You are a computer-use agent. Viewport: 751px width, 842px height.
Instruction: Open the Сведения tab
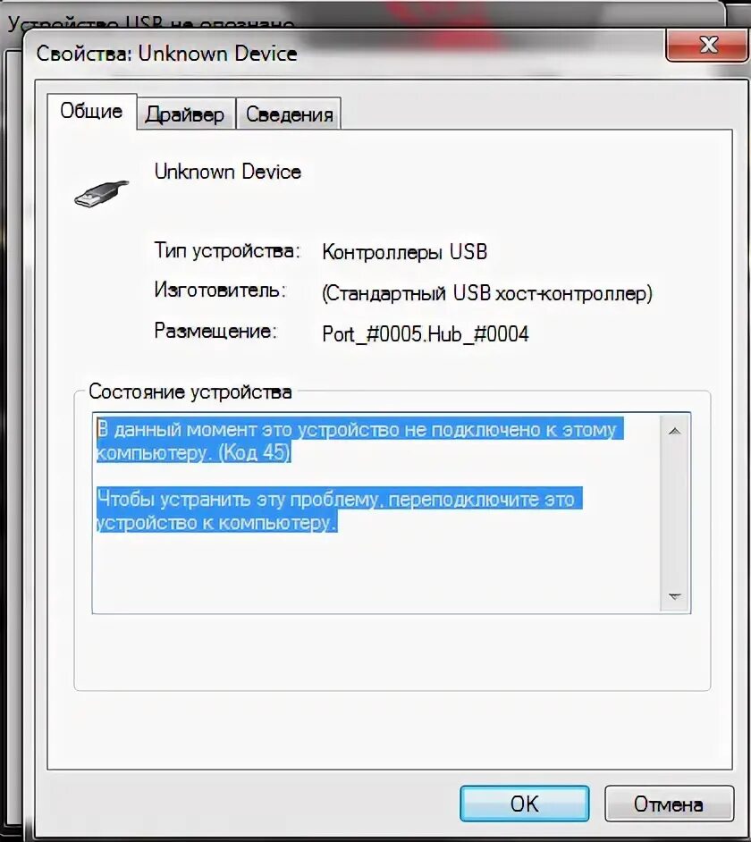pos(289,114)
